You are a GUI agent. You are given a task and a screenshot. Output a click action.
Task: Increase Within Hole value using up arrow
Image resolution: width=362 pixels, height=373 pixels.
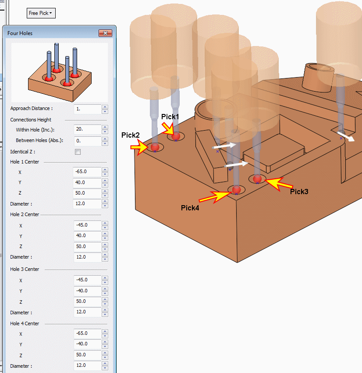(x=105, y=128)
